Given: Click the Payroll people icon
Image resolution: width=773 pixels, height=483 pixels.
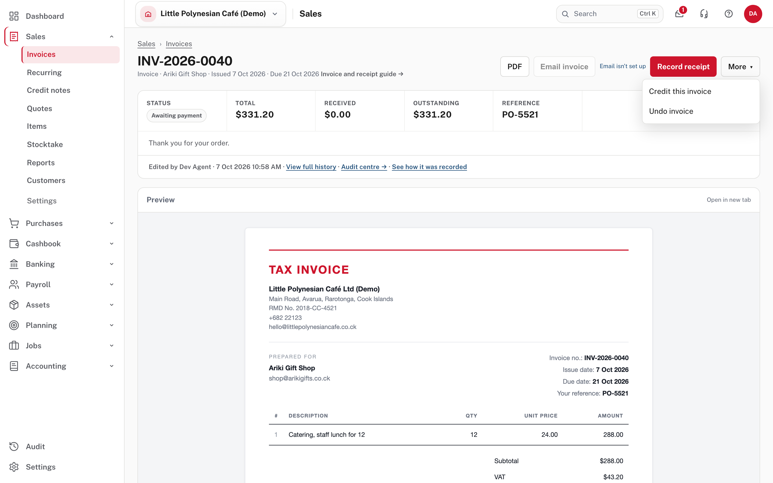Looking at the screenshot, I should pos(14,284).
